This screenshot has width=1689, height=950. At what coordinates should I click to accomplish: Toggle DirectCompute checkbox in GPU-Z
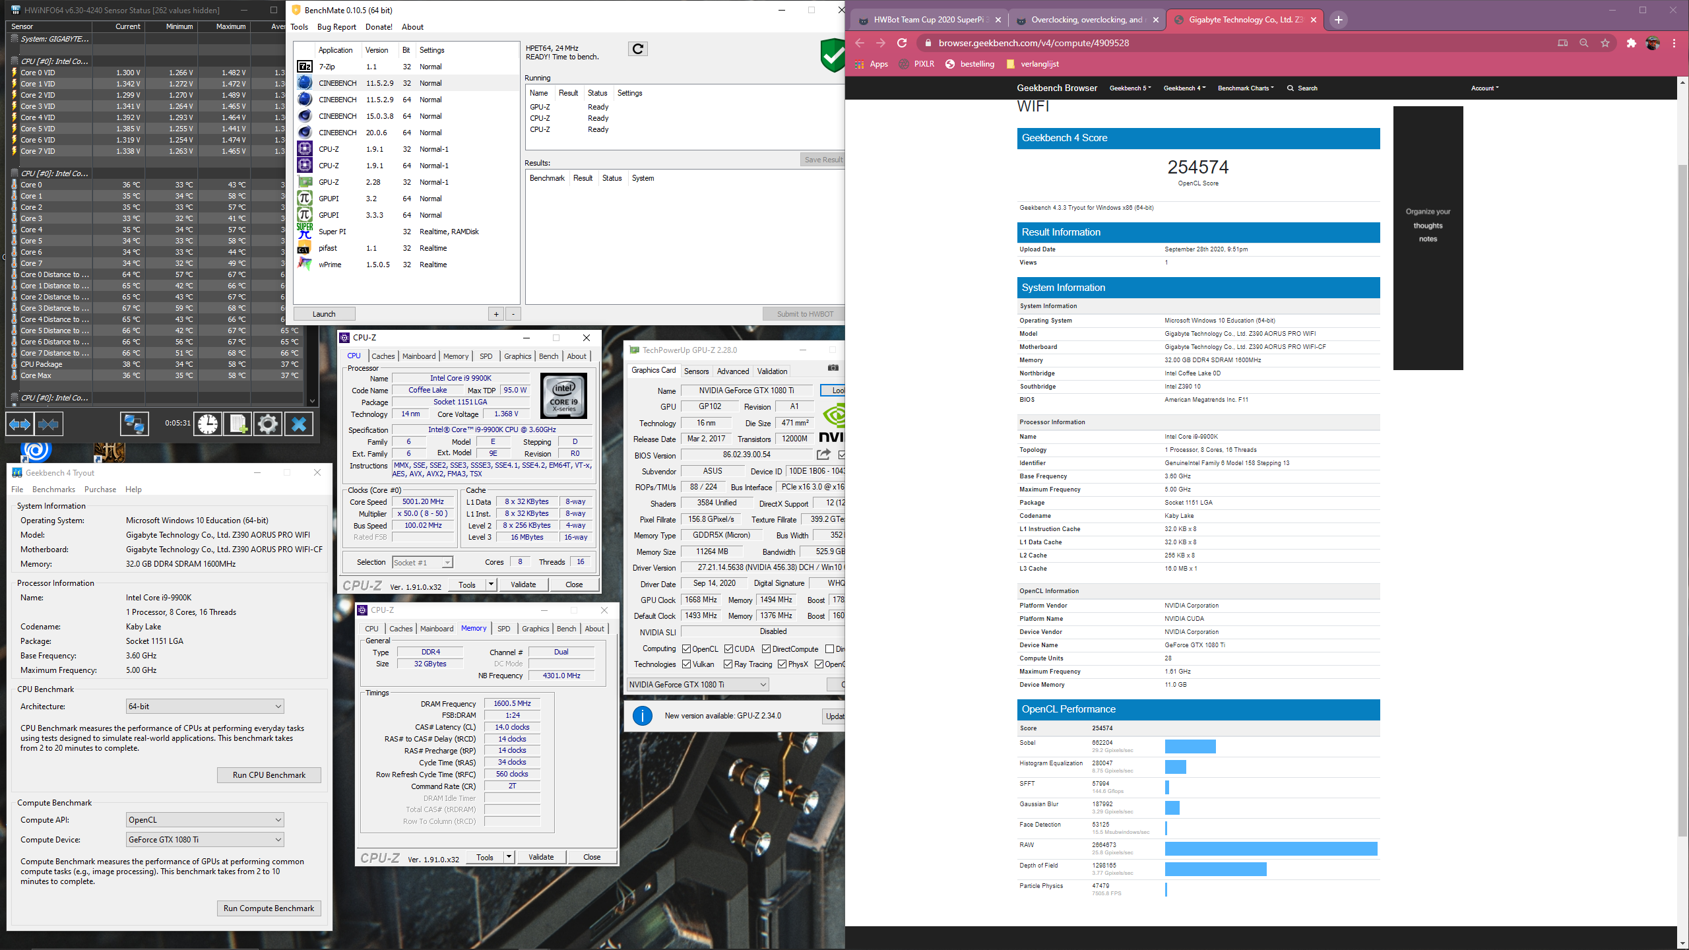(766, 649)
